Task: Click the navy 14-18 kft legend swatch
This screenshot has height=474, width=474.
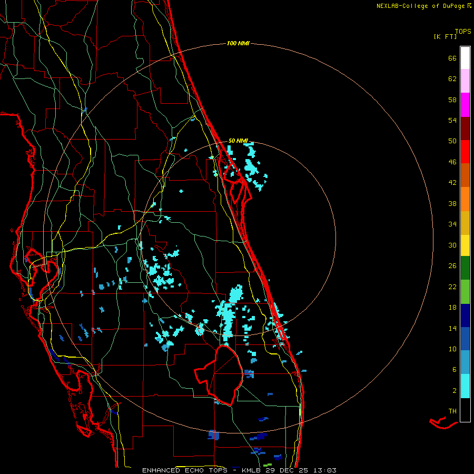Action: pyautogui.click(x=465, y=315)
